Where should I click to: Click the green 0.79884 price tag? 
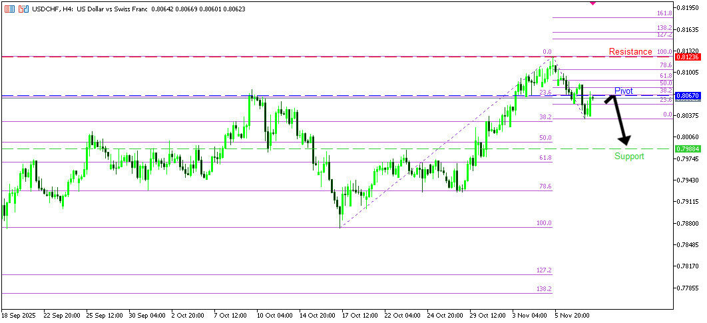tap(686, 149)
